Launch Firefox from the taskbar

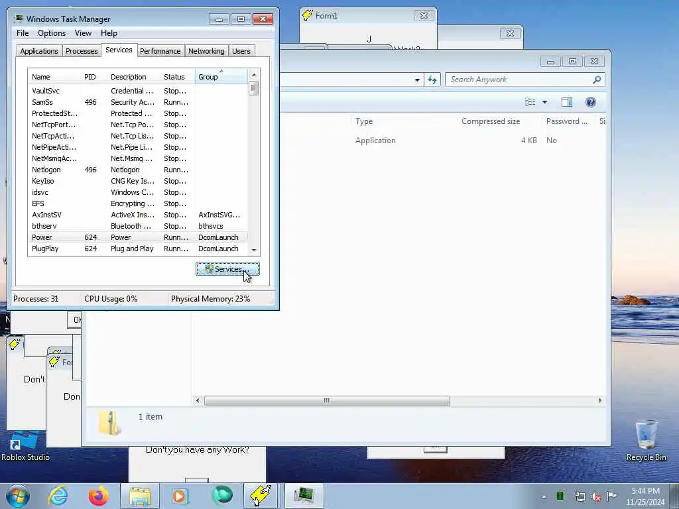tap(99, 496)
